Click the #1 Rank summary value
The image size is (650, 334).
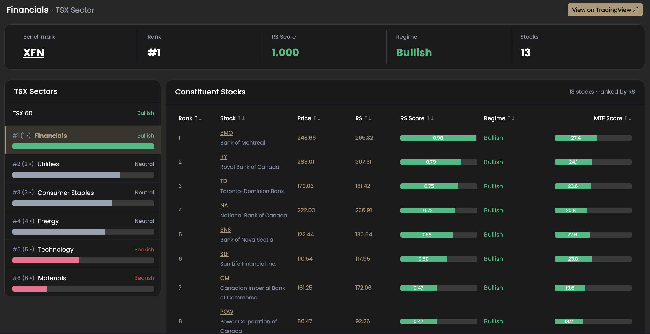(x=154, y=53)
